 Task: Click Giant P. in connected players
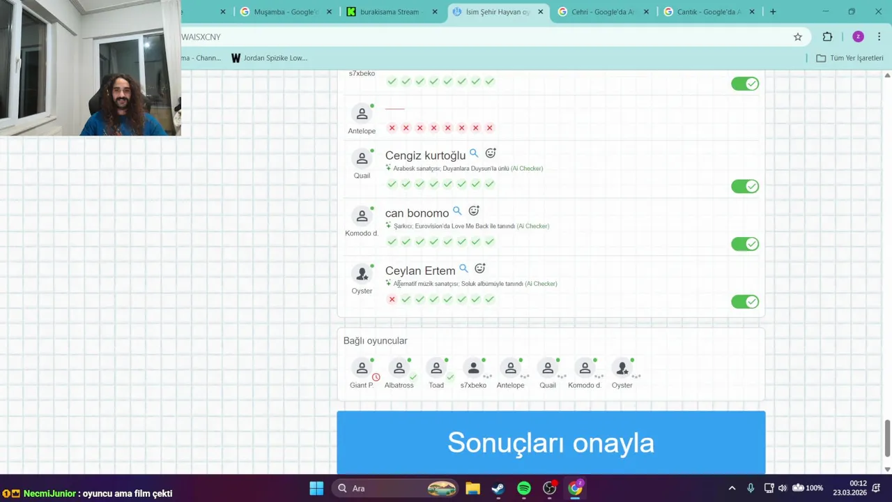tap(362, 368)
